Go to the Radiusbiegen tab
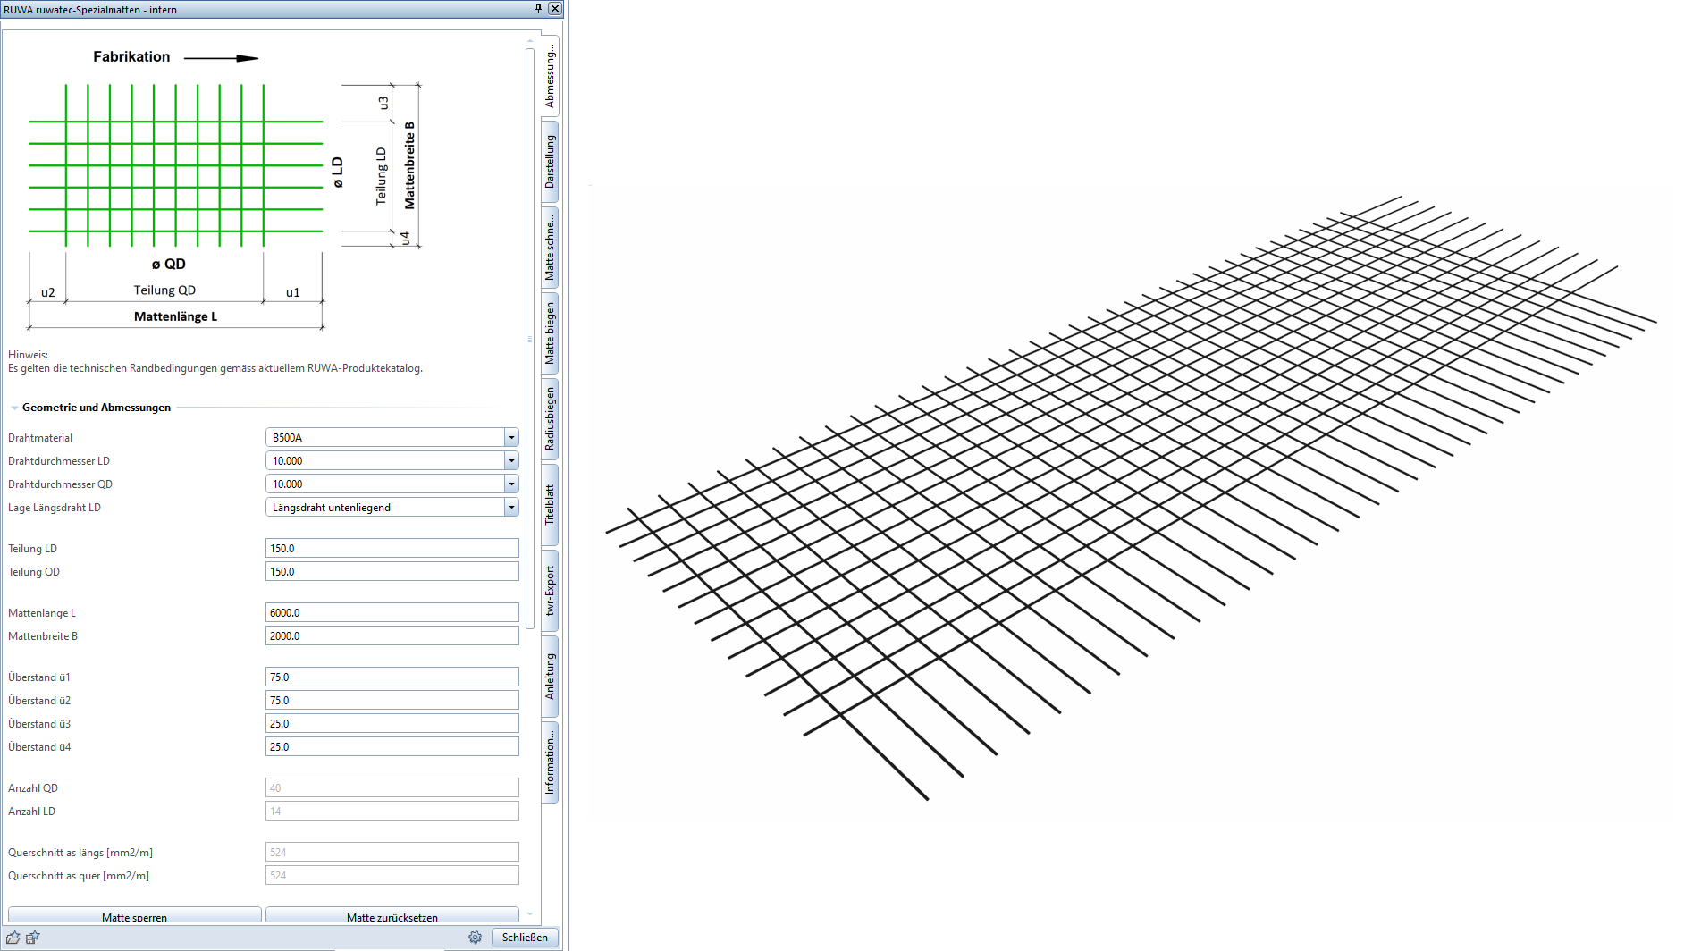 [x=550, y=418]
